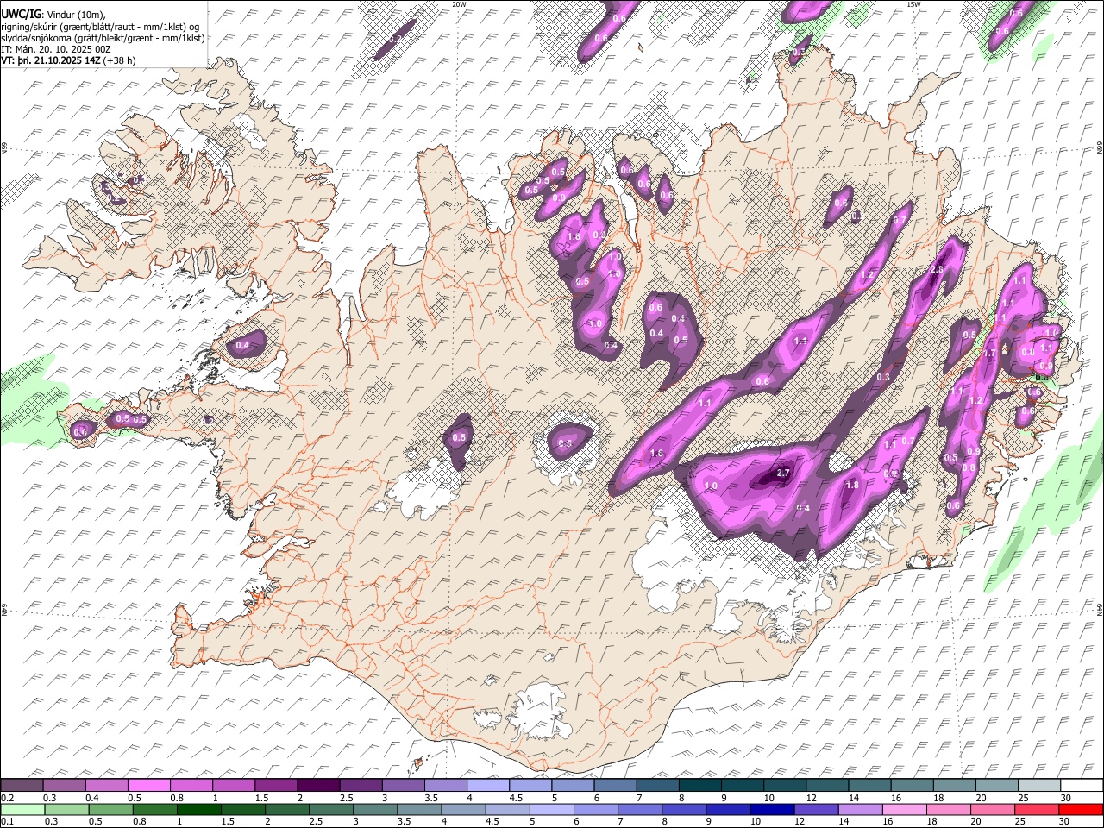Click the upper-row swatch between 4 and 4.5
1104x828 pixels.
[486, 785]
